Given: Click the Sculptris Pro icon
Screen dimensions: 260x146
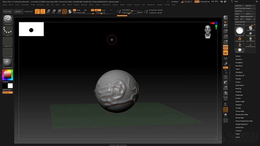Looking at the screenshot, I should pyautogui.click(x=70, y=11).
